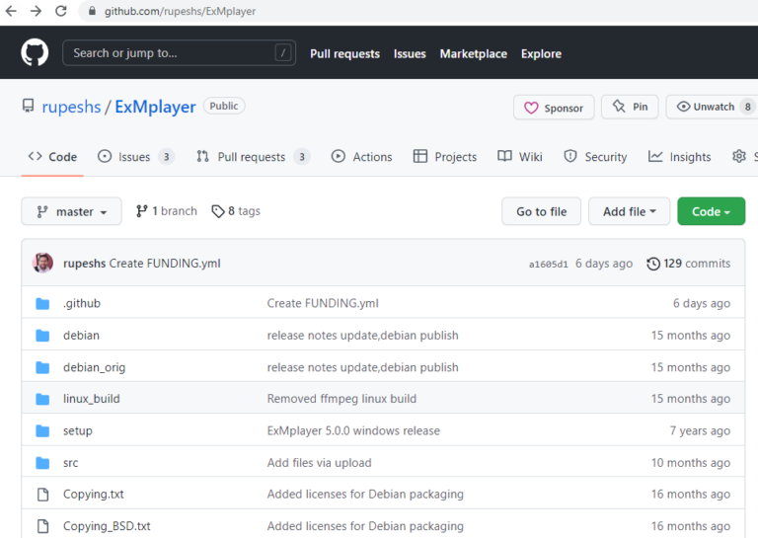Viewport: 758px width, 538px height.
Task: Expand the Add file dropdown
Action: coord(629,211)
